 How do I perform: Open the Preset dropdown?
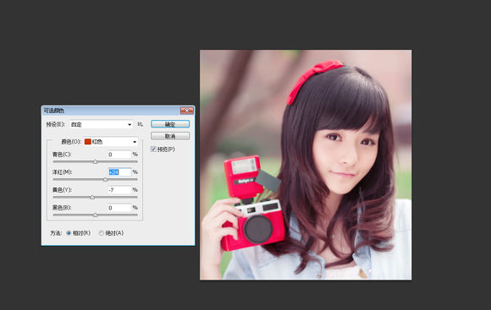click(101, 124)
